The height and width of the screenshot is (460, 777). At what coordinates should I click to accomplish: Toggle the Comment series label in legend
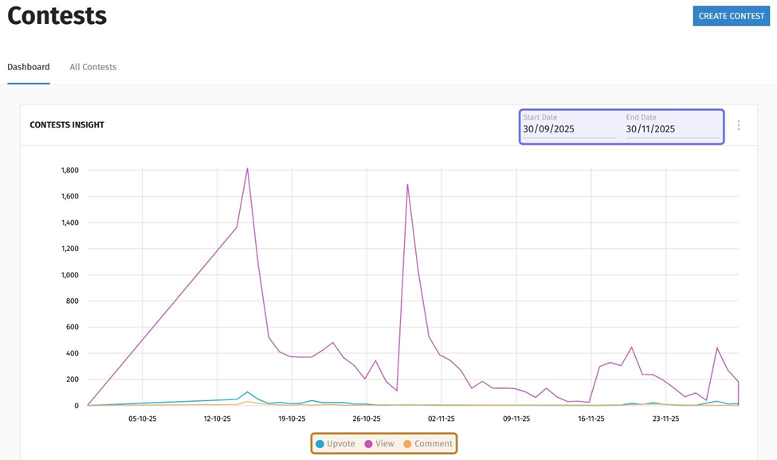click(x=433, y=444)
